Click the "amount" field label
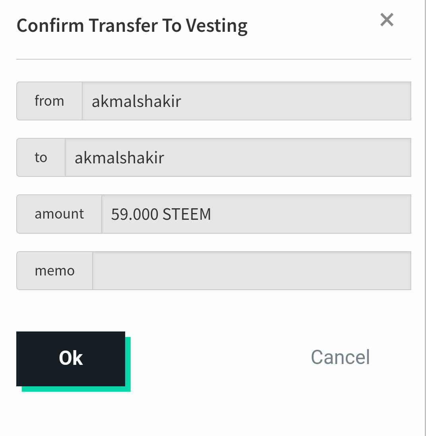426x436 pixels. pos(59,214)
